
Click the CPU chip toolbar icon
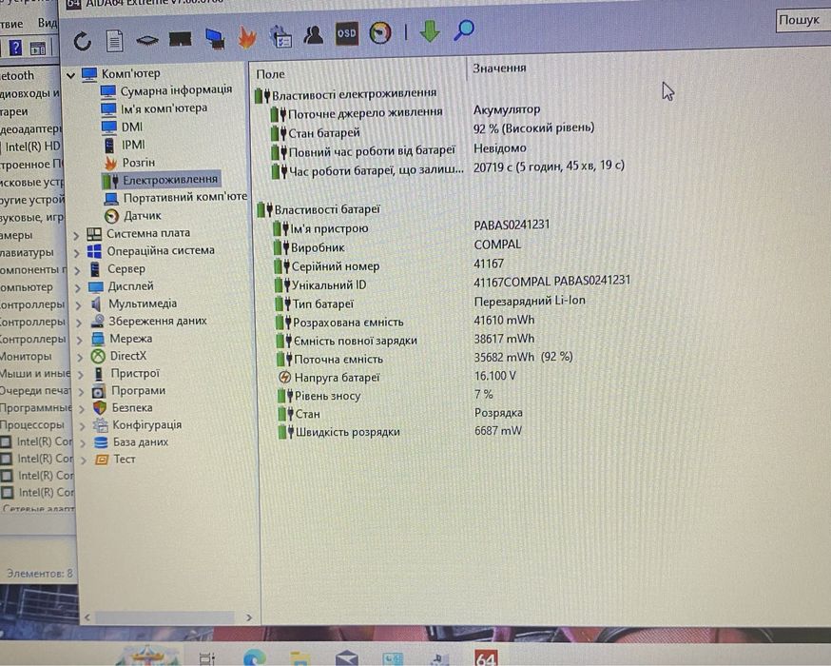[147, 40]
